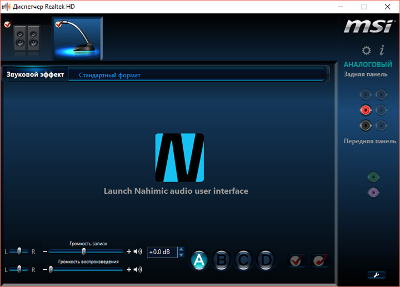Mute the recording volume speaker icon
The image size is (400, 287).
click(138, 251)
